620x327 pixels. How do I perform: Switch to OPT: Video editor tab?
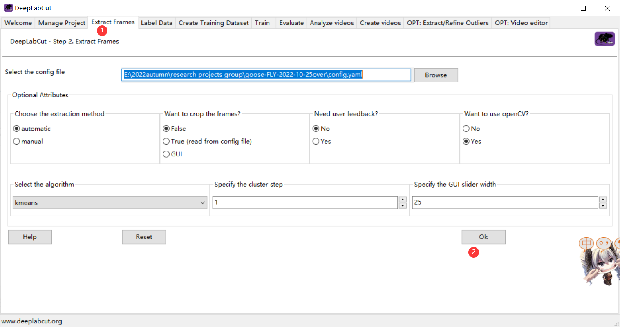[522, 23]
